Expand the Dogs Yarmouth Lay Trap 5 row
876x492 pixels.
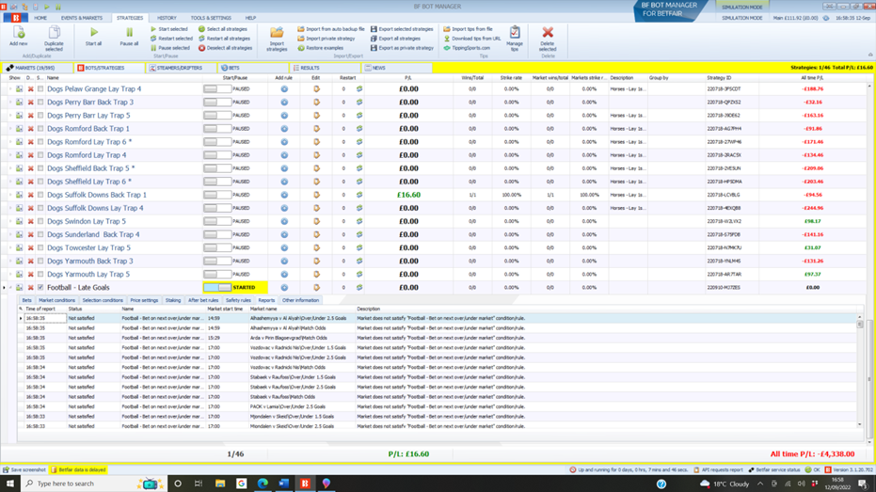coord(10,274)
